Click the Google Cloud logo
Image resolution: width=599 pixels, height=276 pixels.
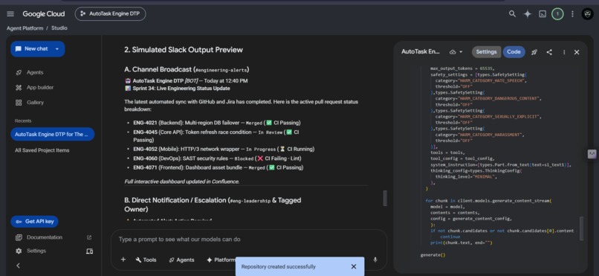pyautogui.click(x=44, y=14)
